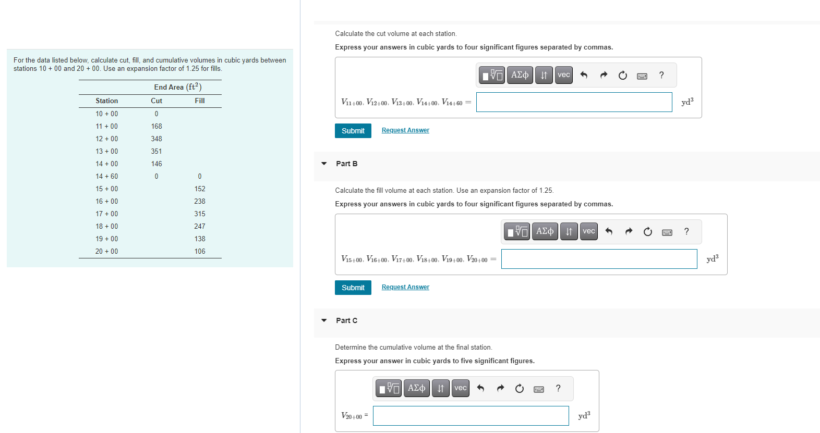
Task: Click the Cut column header
Action: click(156, 101)
